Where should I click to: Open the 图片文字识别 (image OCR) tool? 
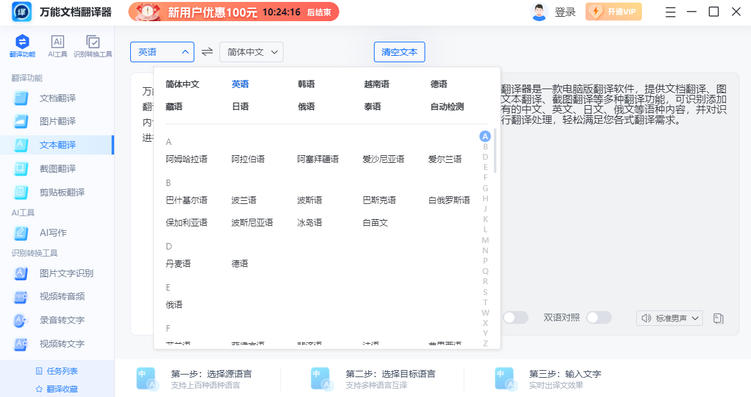46,273
